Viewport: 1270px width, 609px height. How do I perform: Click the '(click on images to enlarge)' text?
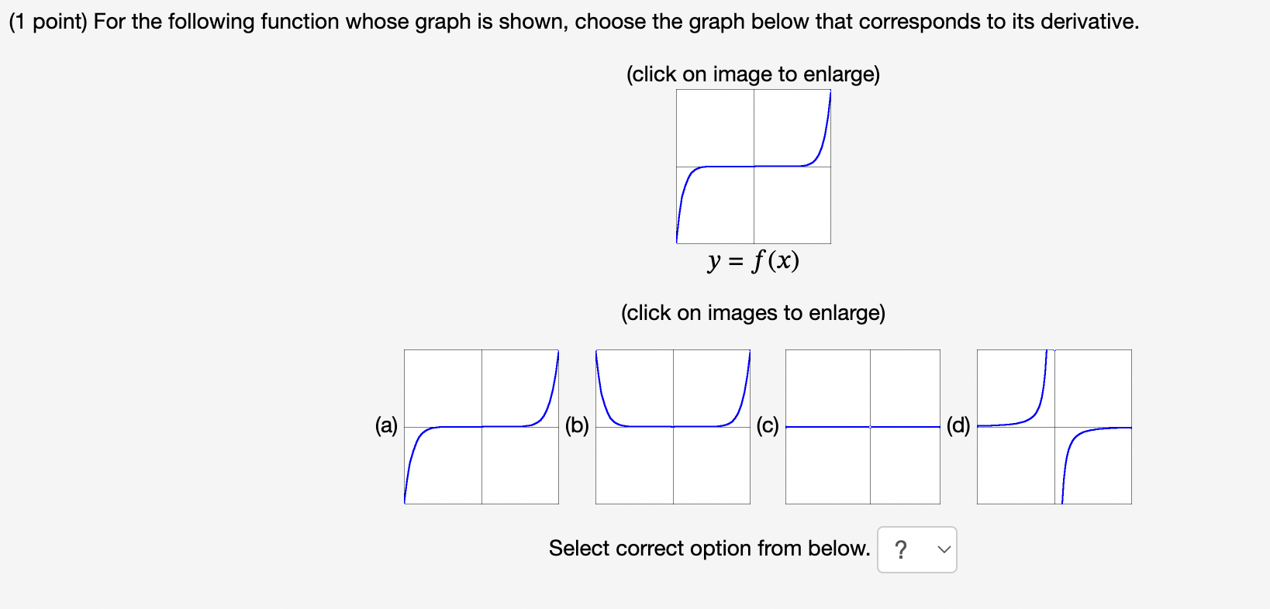pos(752,313)
